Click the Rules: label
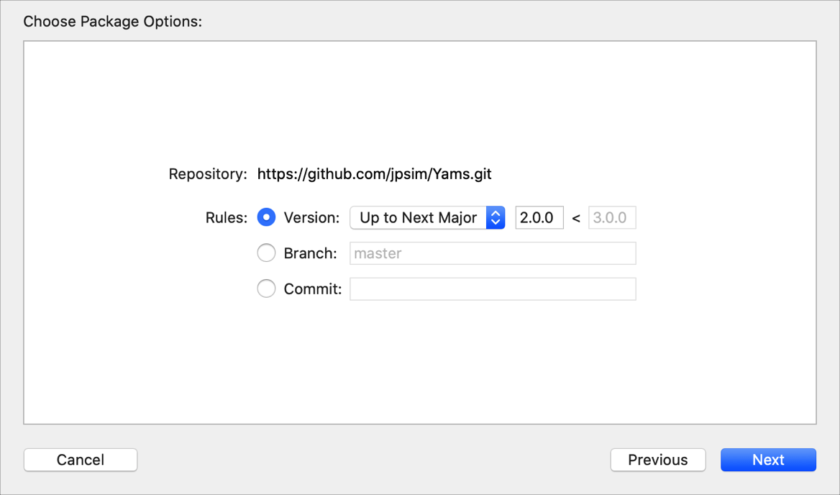The height and width of the screenshot is (495, 840). pyautogui.click(x=226, y=217)
